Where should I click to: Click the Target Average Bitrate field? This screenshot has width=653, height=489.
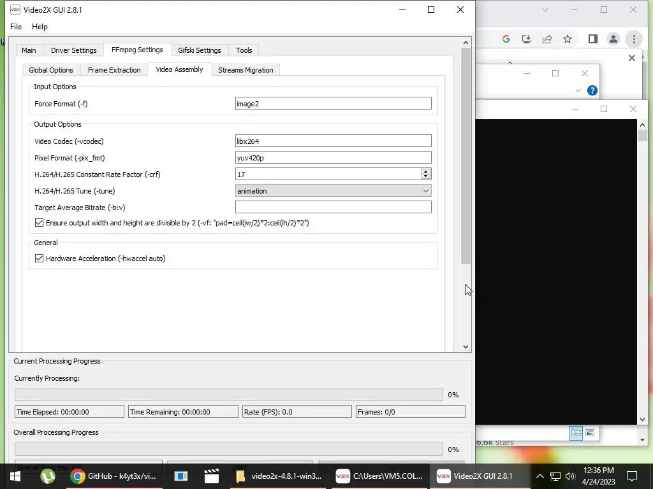point(333,207)
